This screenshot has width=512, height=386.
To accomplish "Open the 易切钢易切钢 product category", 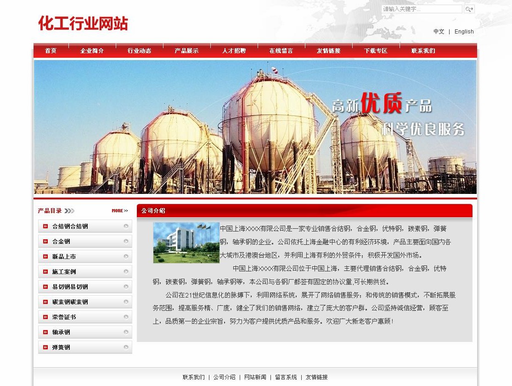I will (70, 287).
